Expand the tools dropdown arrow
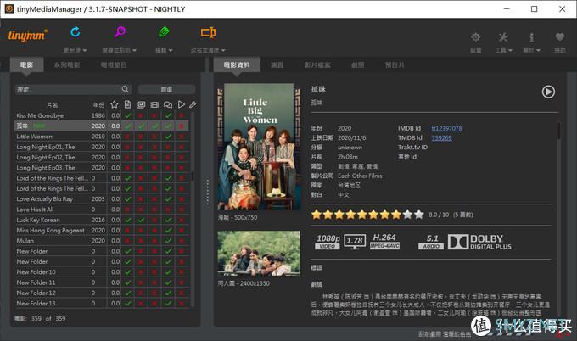 (510, 50)
